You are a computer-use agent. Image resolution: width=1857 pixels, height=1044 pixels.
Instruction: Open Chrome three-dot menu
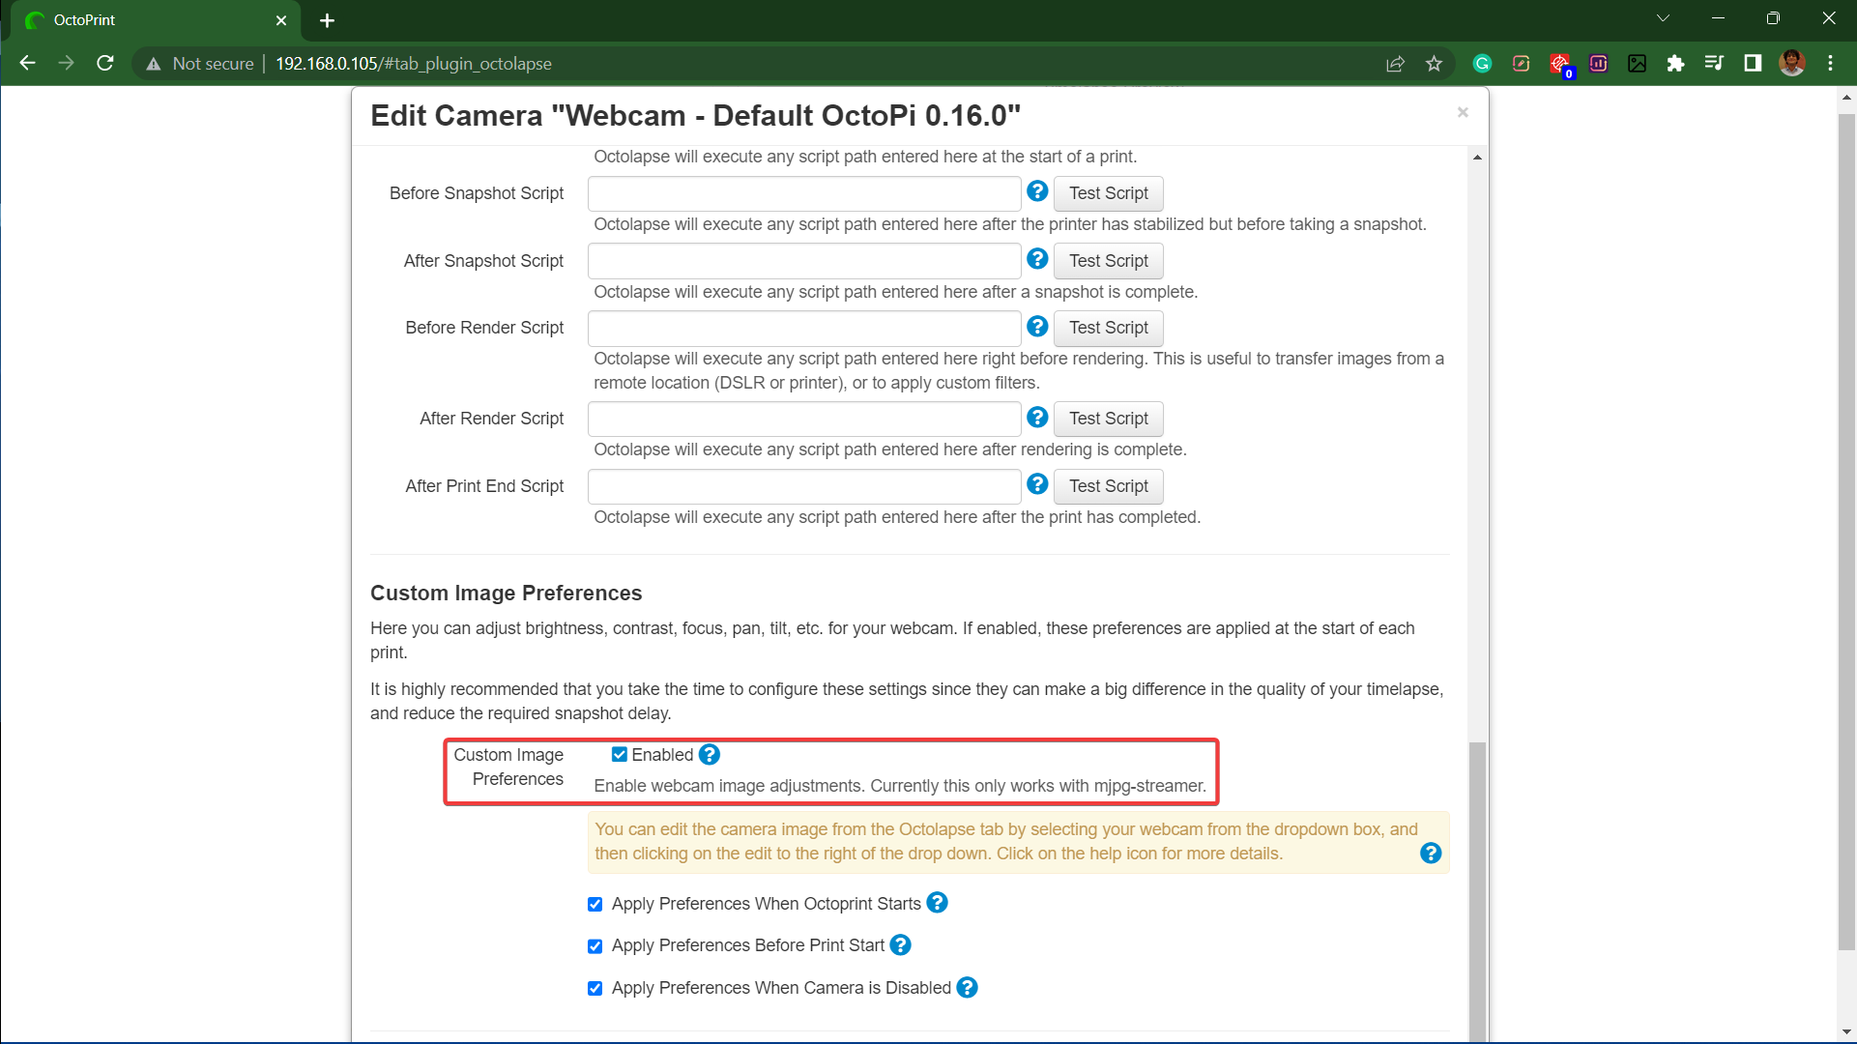(1830, 64)
